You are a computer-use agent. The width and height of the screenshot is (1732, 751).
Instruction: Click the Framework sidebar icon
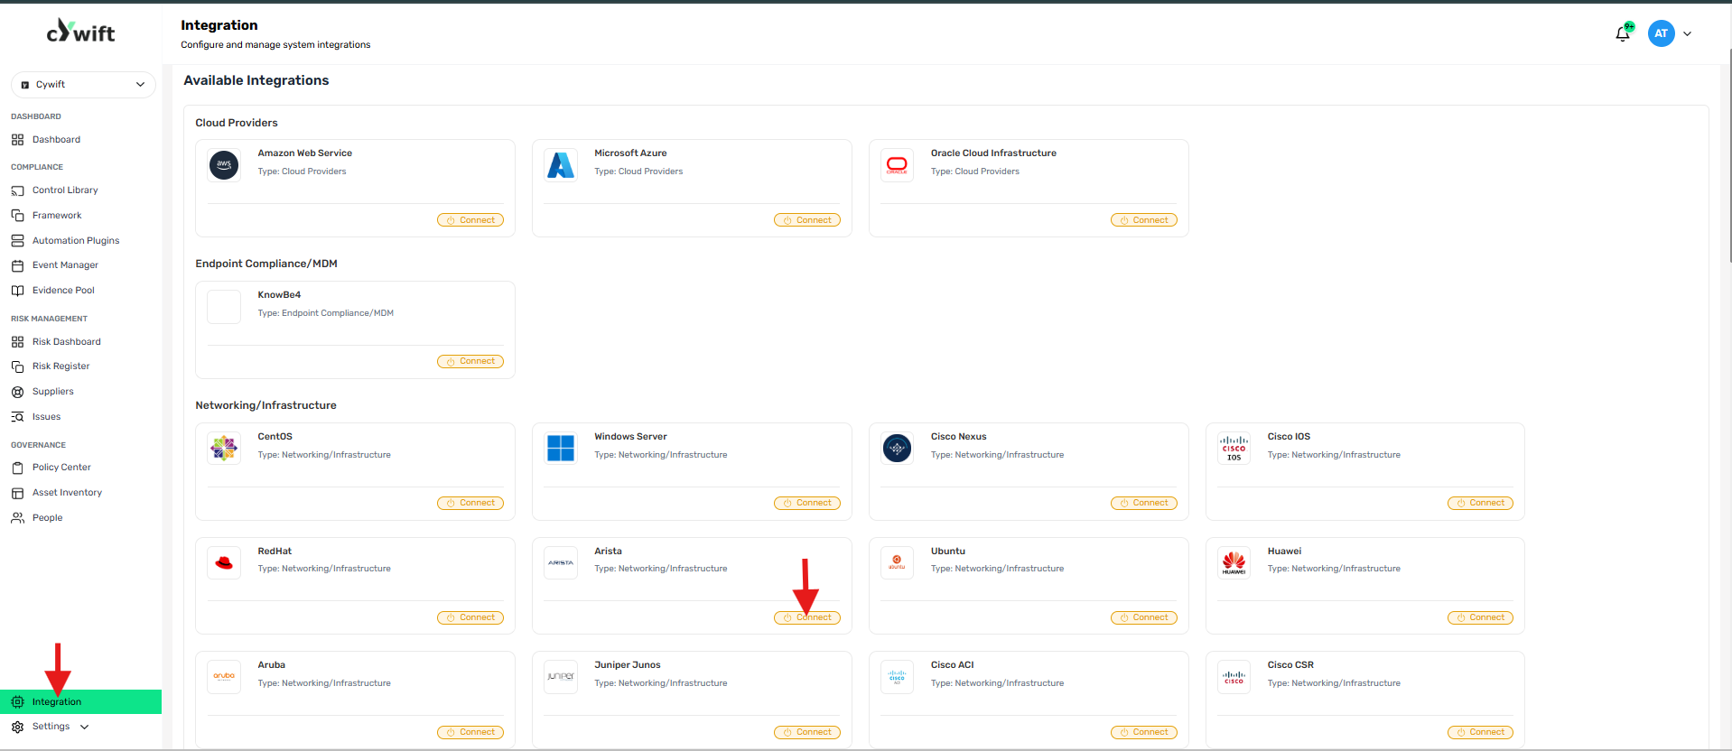[17, 216]
